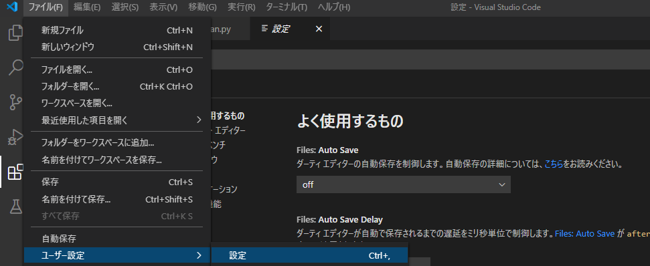Screen dimensions: 650x266
Task: Open the 実行(R) menu
Action: click(241, 7)
